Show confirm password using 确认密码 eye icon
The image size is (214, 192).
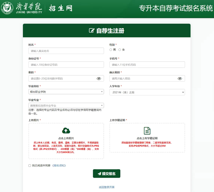point(180,79)
